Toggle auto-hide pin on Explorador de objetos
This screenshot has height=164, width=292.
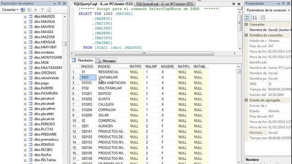pos(59,3)
